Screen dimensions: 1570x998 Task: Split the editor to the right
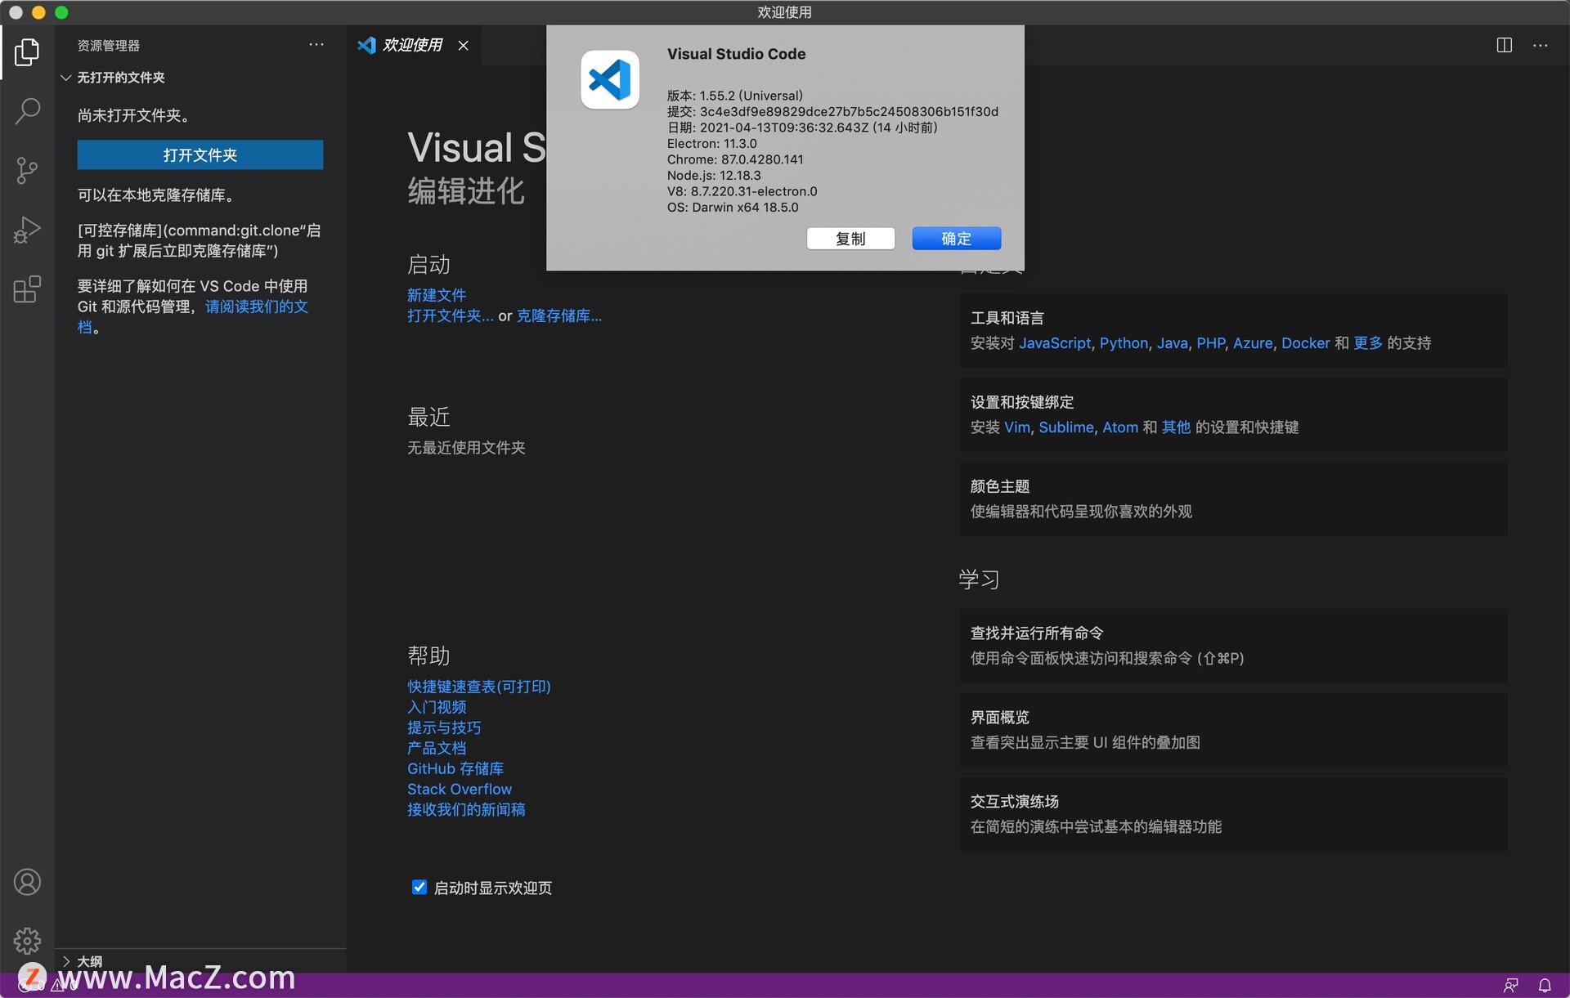(x=1504, y=45)
